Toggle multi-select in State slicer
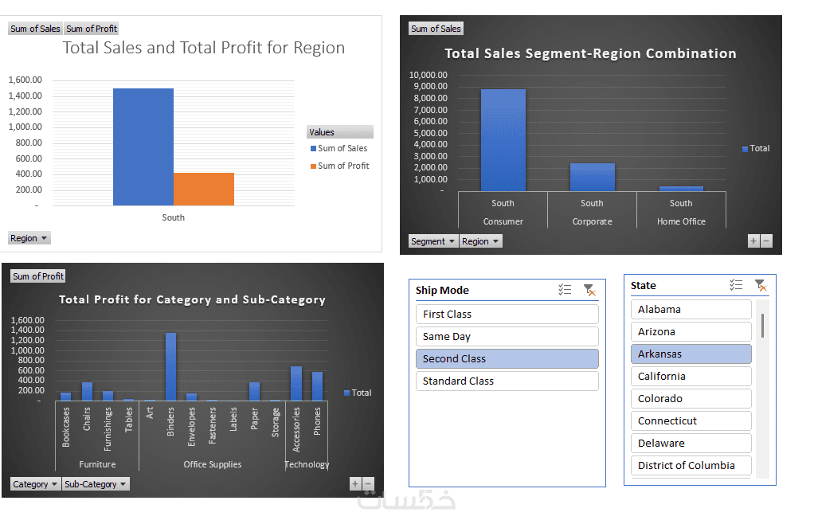The width and height of the screenshot is (814, 520). pyautogui.click(x=736, y=285)
